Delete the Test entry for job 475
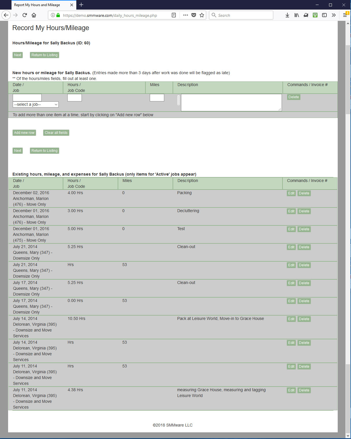This screenshot has height=439, width=351. click(304, 229)
